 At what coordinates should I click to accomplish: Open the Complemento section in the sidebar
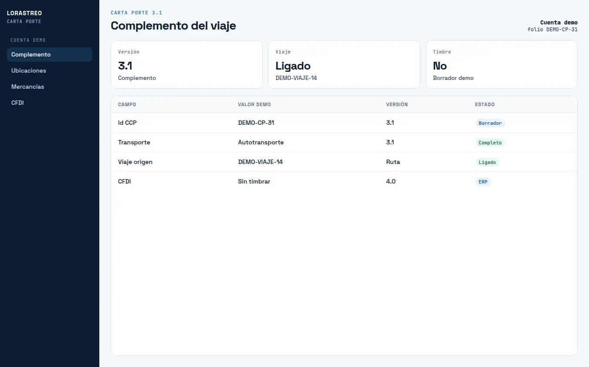(50, 54)
